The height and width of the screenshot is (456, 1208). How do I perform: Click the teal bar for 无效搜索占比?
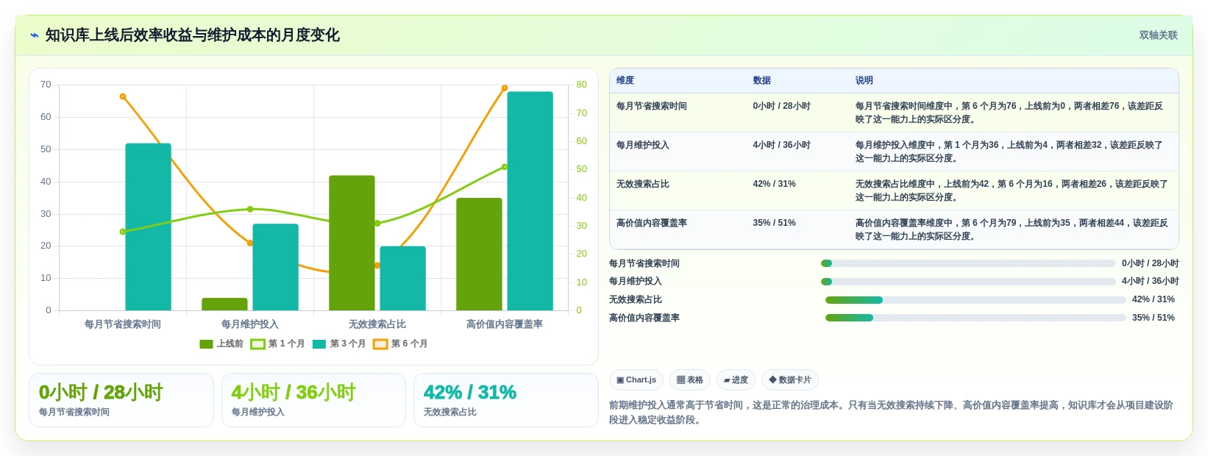[x=402, y=278]
